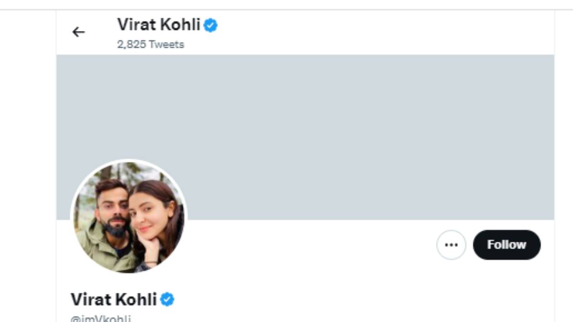Click Virat Kohli's profile picture
Image resolution: width=573 pixels, height=322 pixels.
(x=129, y=215)
